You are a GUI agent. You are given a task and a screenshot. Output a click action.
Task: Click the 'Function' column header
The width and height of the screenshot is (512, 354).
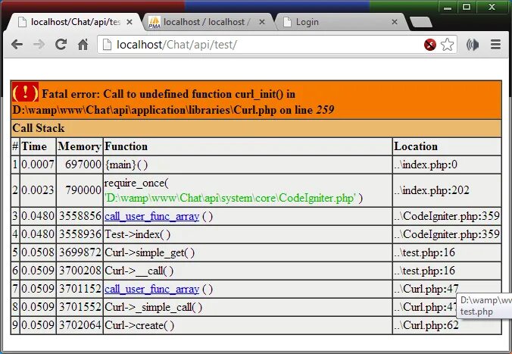coord(248,146)
